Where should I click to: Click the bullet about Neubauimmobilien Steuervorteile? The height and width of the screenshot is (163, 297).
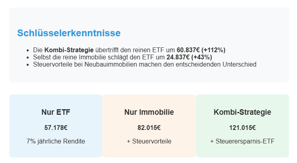pyautogui.click(x=145, y=65)
